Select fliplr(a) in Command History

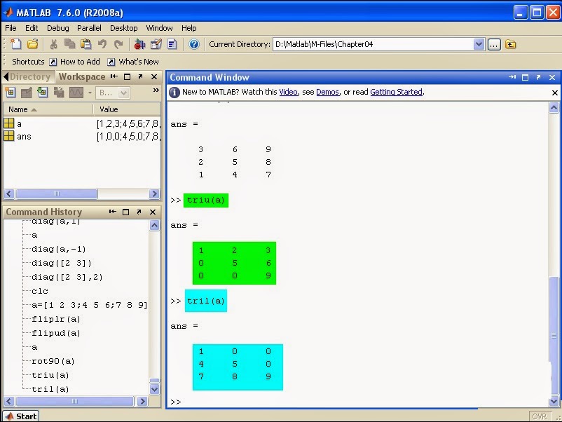coord(56,319)
